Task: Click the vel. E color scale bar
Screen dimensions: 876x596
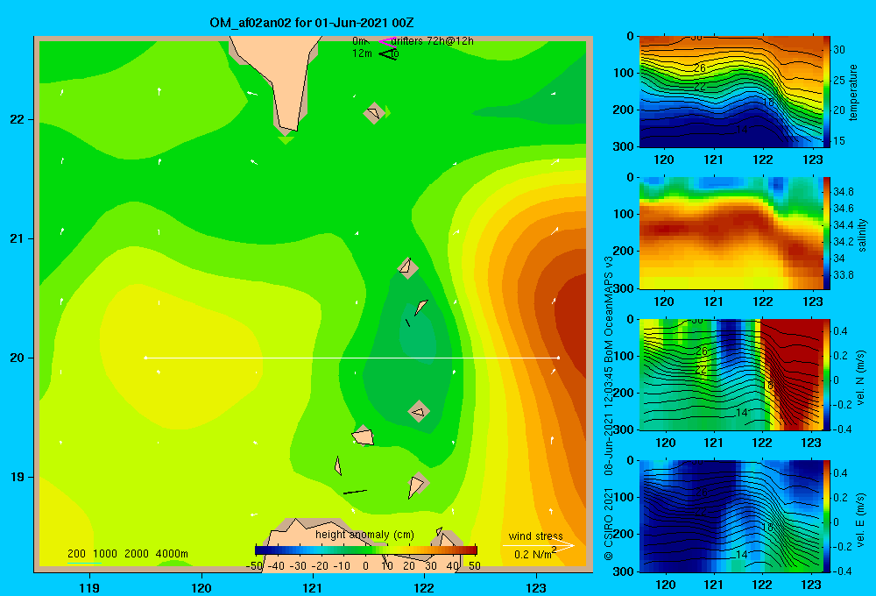Action: tap(826, 516)
